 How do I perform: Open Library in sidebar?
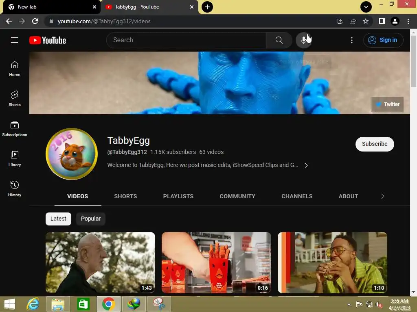tap(15, 159)
